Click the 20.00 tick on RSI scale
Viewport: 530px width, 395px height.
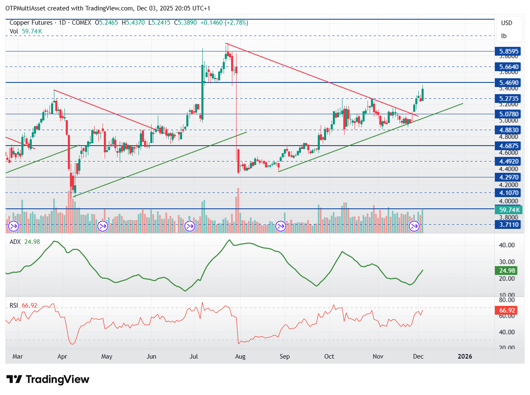click(x=508, y=348)
